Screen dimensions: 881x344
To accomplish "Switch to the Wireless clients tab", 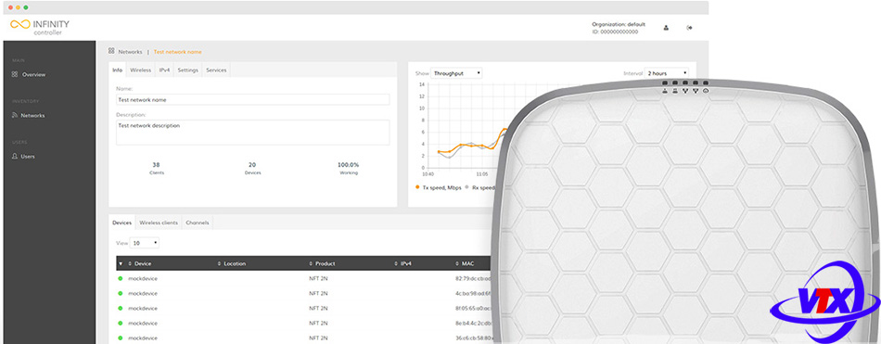I will point(159,223).
